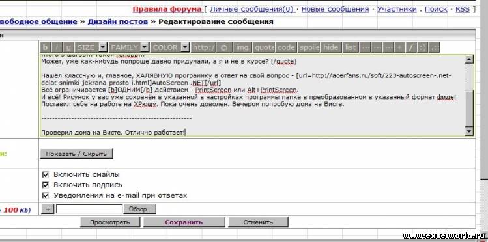Screen dimensions: 488x242
Task: Toggle 'Уведомления на e-mail при ответах' checkbox
Action: coord(45,195)
